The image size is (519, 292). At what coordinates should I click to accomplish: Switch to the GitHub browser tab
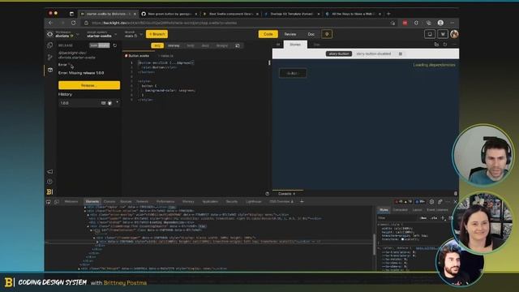169,14
